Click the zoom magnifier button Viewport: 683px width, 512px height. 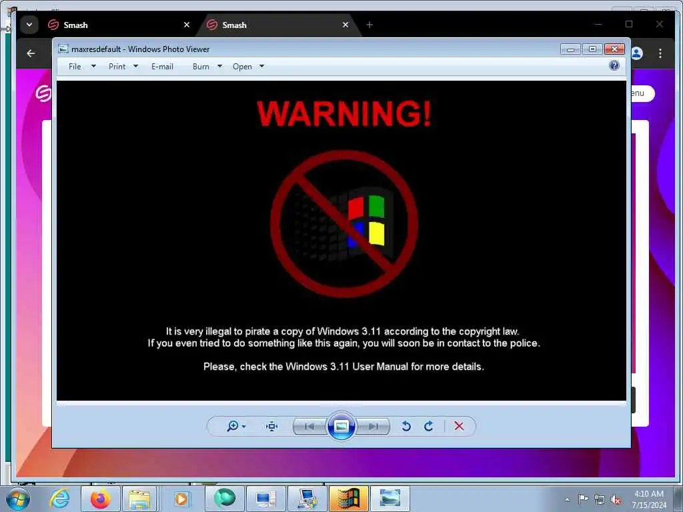pyautogui.click(x=232, y=426)
